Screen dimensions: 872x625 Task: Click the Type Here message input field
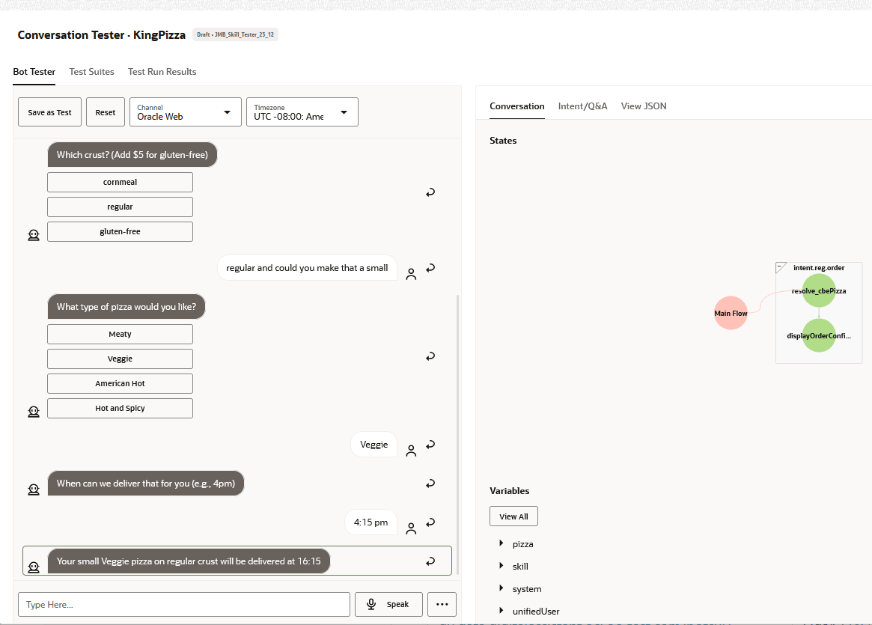click(x=184, y=605)
